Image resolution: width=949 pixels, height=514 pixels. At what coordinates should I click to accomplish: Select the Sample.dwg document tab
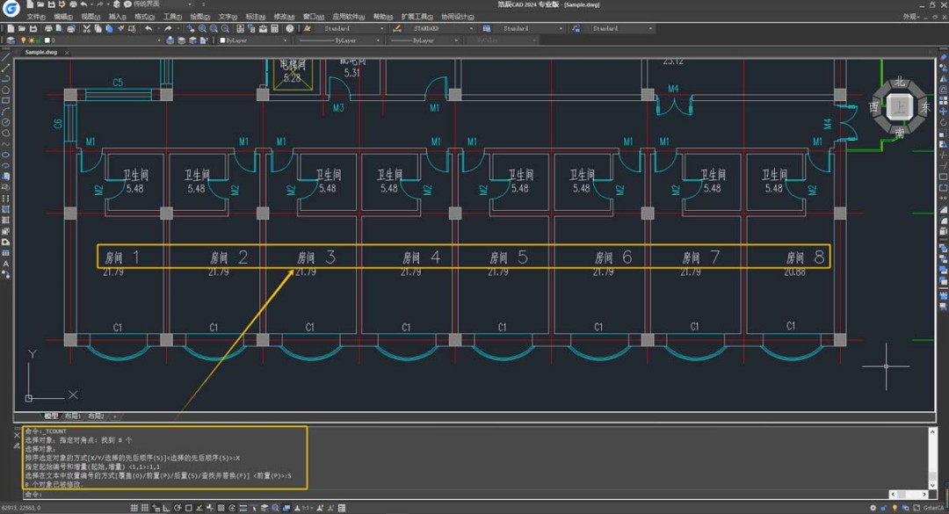pos(40,52)
